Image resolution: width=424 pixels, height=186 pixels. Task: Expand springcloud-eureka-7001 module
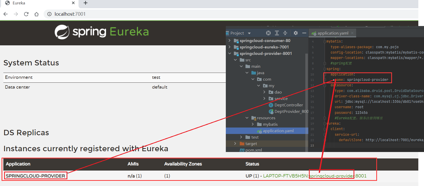click(x=229, y=47)
